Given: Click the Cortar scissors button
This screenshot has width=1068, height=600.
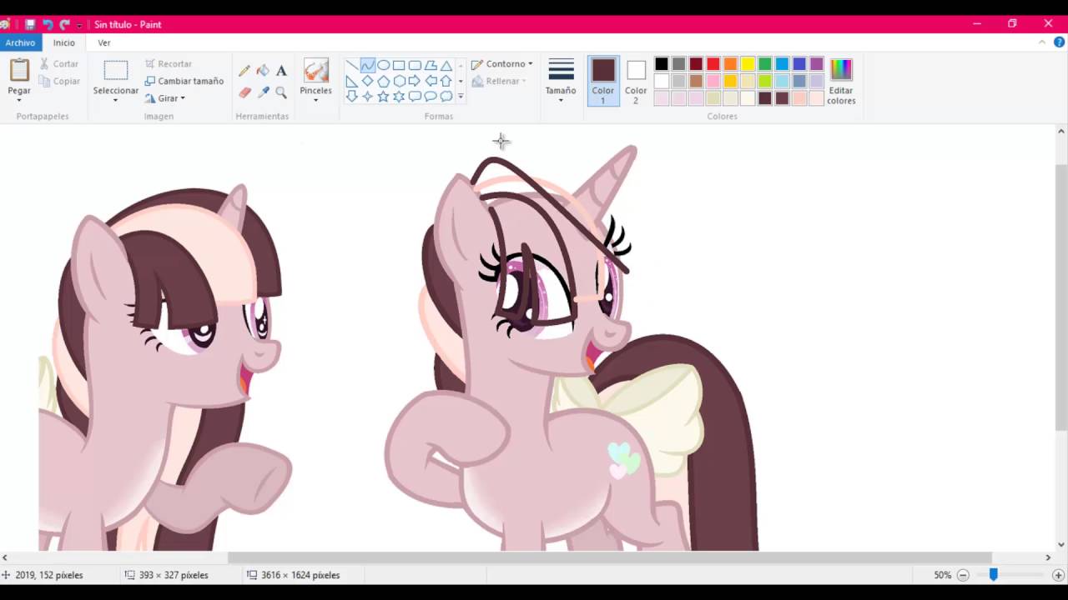Looking at the screenshot, I should click(x=59, y=63).
